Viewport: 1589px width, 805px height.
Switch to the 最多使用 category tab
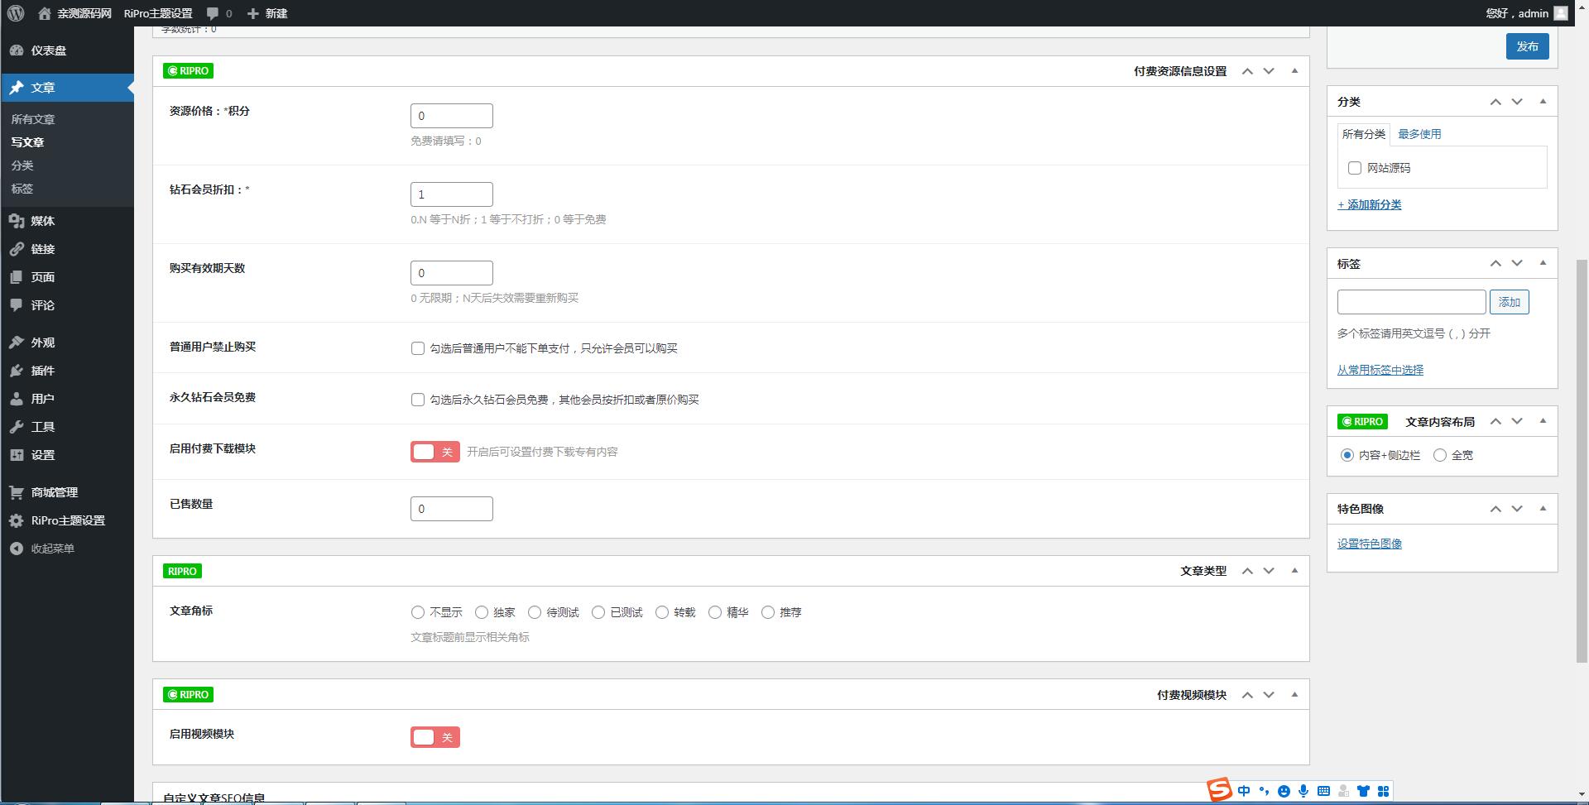point(1418,133)
